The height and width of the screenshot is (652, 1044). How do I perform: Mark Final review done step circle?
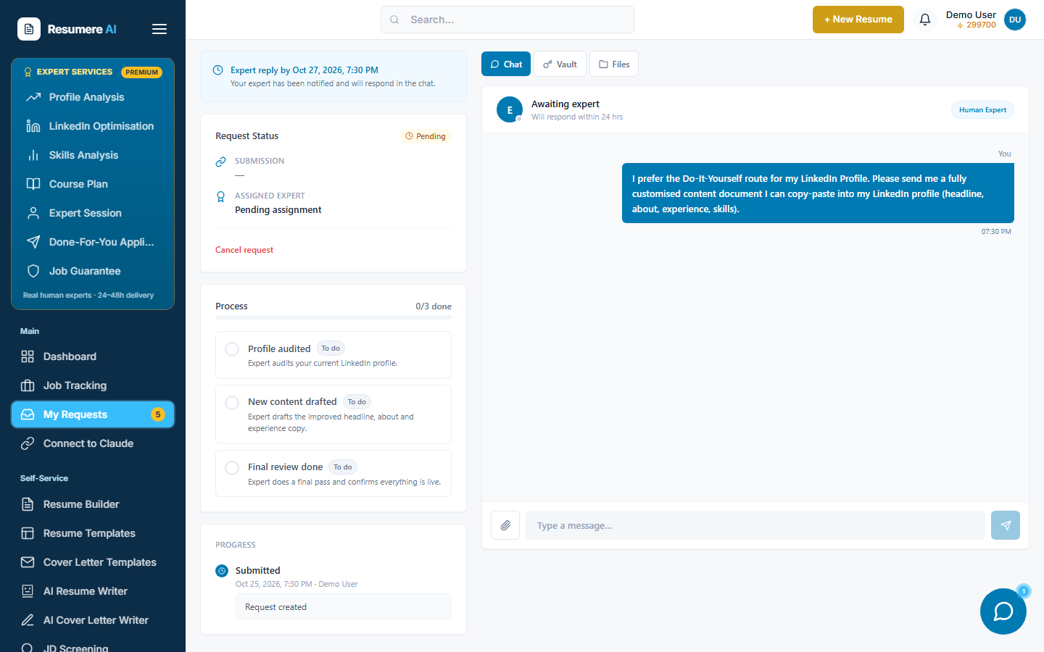(x=232, y=468)
